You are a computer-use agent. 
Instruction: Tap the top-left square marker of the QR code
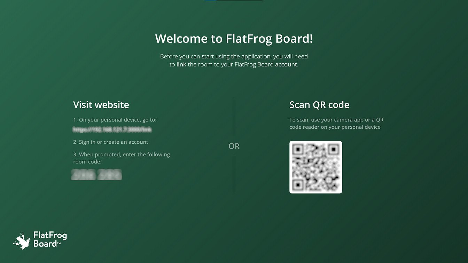[298, 149]
